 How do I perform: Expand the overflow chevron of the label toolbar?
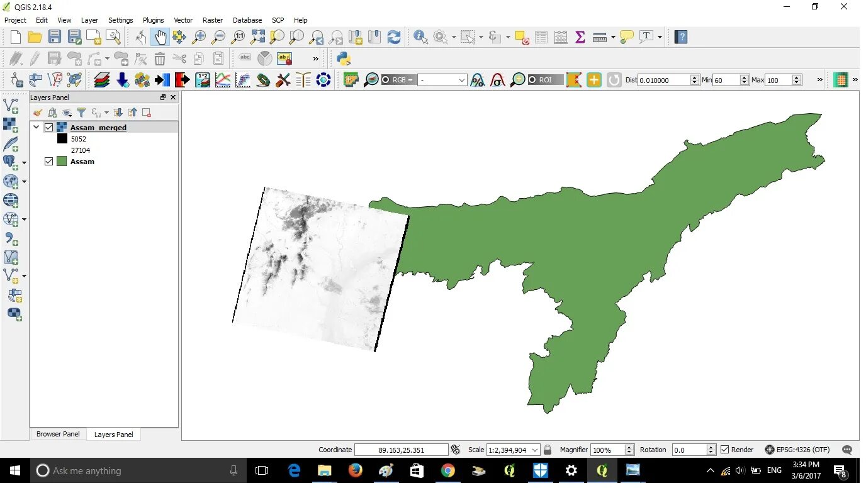(316, 58)
